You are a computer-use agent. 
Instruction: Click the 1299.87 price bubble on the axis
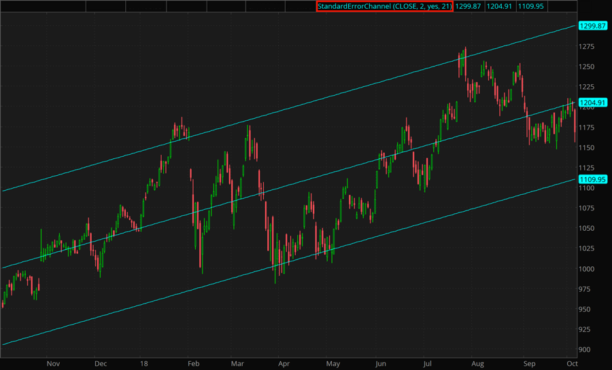(591, 25)
